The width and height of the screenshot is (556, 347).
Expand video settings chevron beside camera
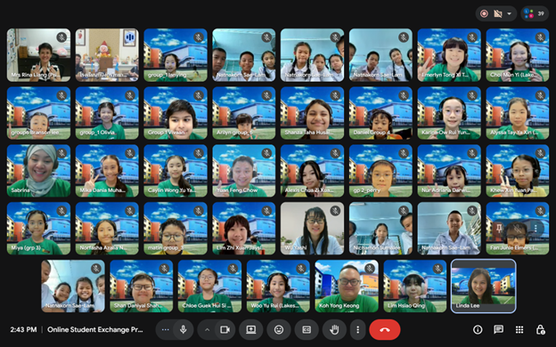[x=207, y=329]
